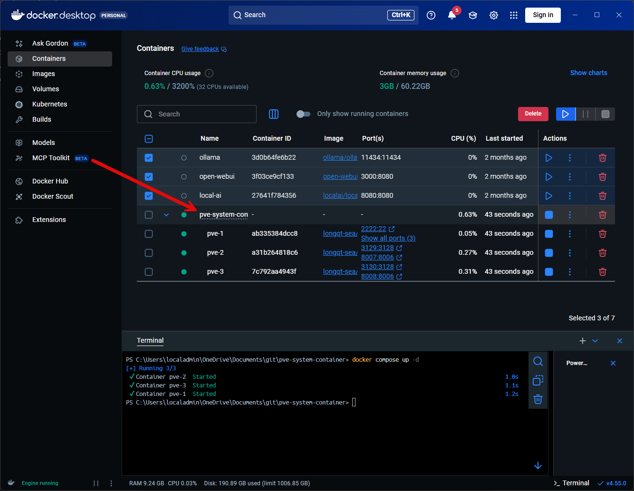This screenshot has width=634, height=491.
Task: Start the open-webui container
Action: [x=549, y=177]
